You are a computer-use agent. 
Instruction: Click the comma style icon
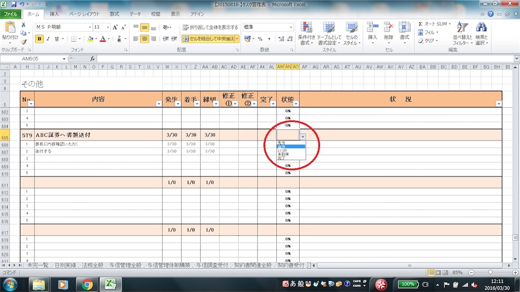pos(269,39)
